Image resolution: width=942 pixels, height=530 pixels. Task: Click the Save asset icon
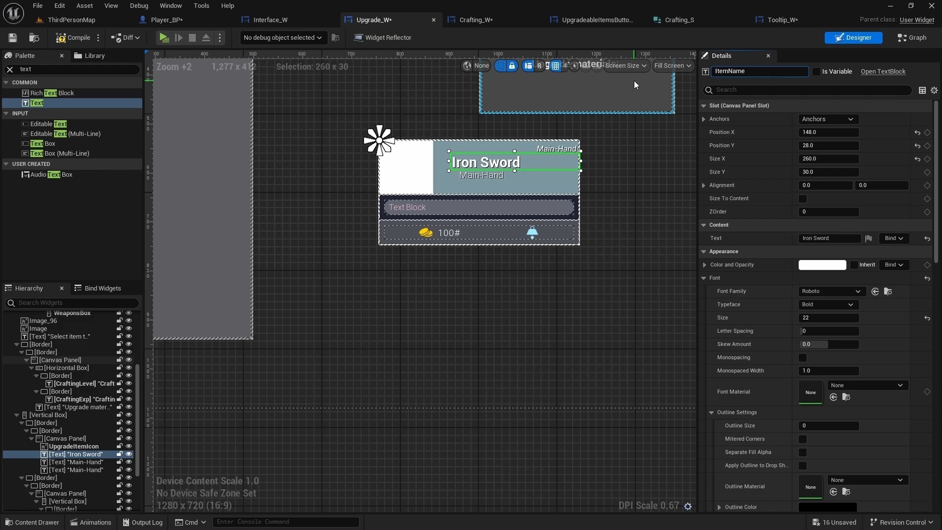click(13, 38)
